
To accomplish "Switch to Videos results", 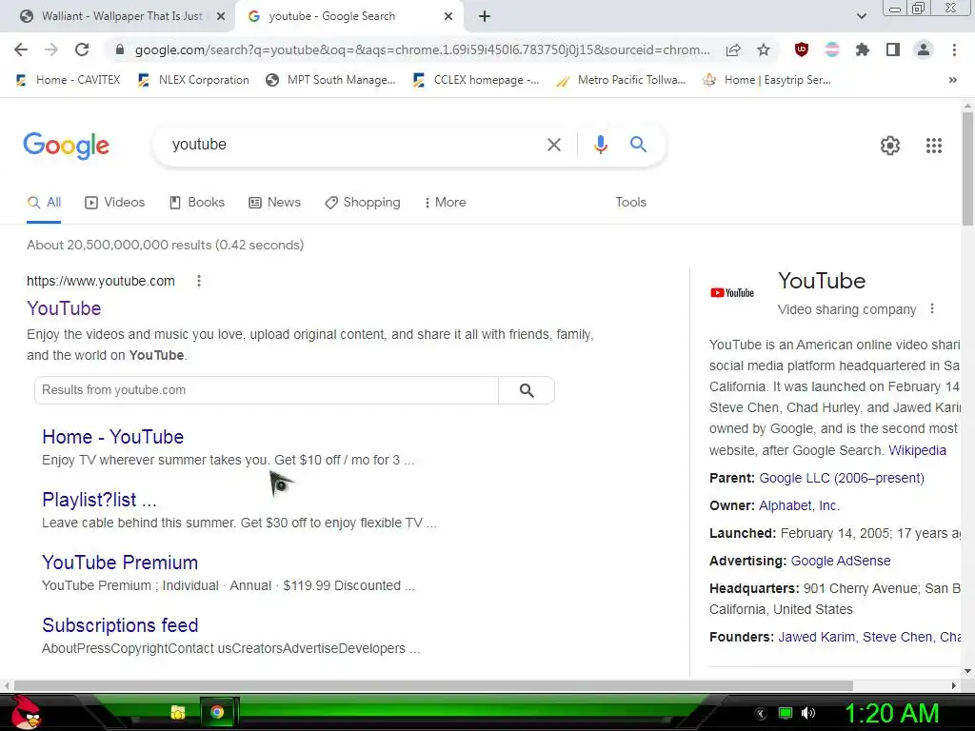I will [114, 202].
